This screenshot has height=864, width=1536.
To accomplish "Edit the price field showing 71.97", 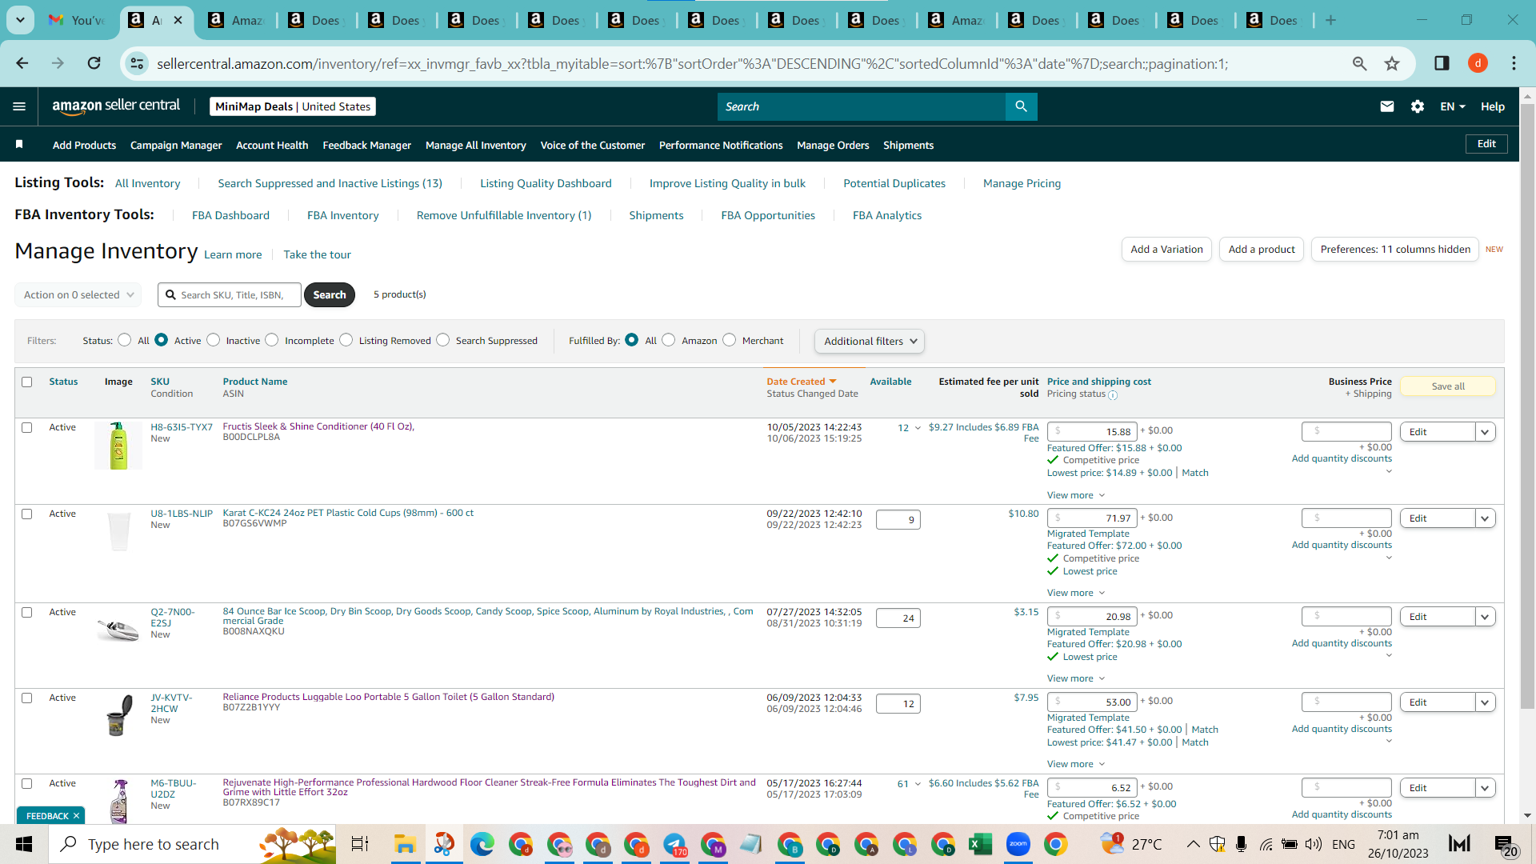I will pos(1091,518).
